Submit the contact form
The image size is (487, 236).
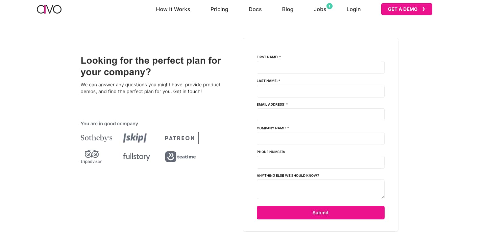click(x=320, y=213)
